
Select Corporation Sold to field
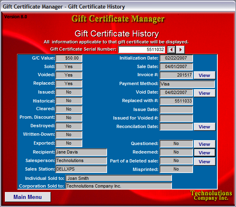tap(118, 186)
